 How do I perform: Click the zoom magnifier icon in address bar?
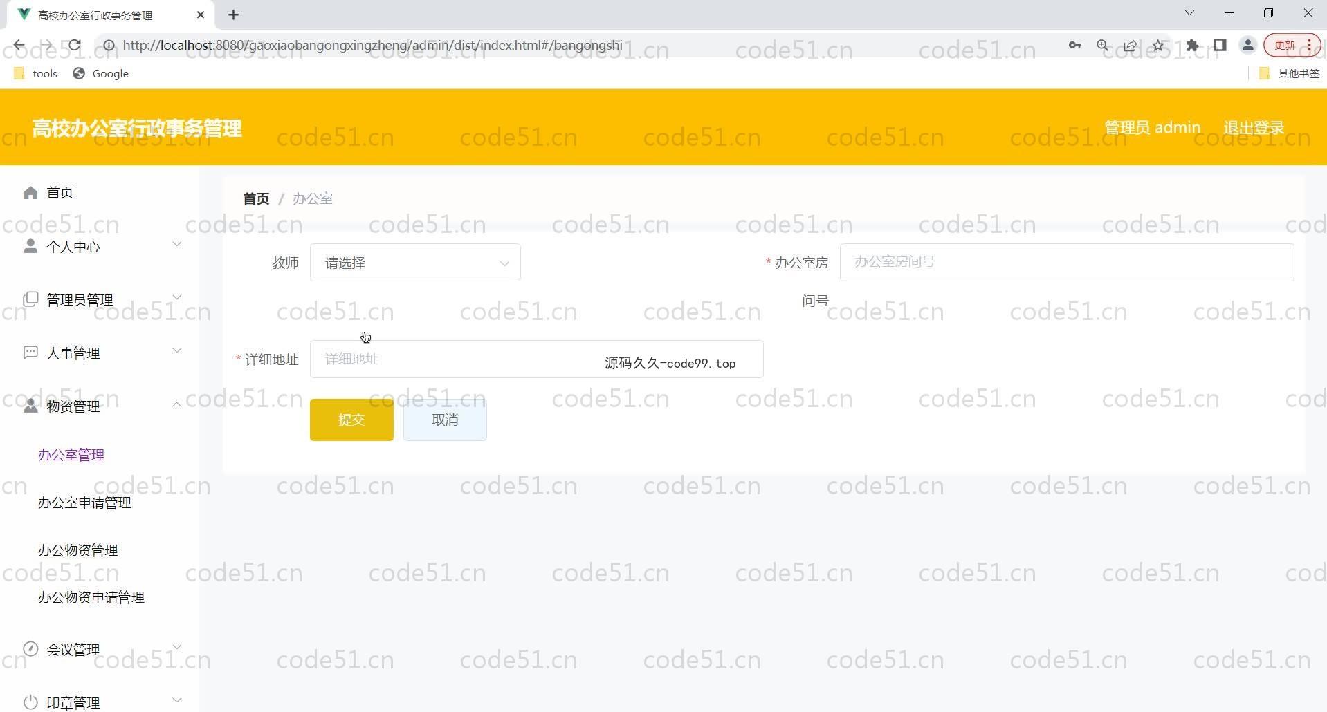coord(1103,46)
